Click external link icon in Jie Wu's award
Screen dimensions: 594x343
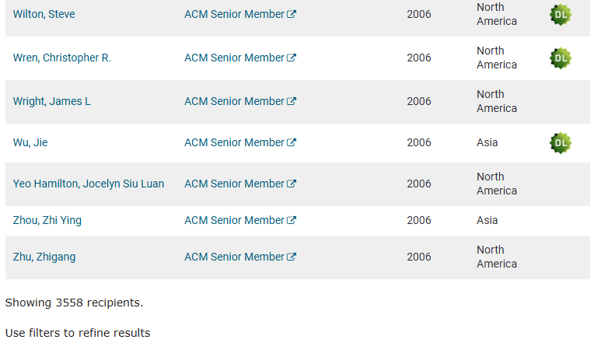click(x=292, y=142)
